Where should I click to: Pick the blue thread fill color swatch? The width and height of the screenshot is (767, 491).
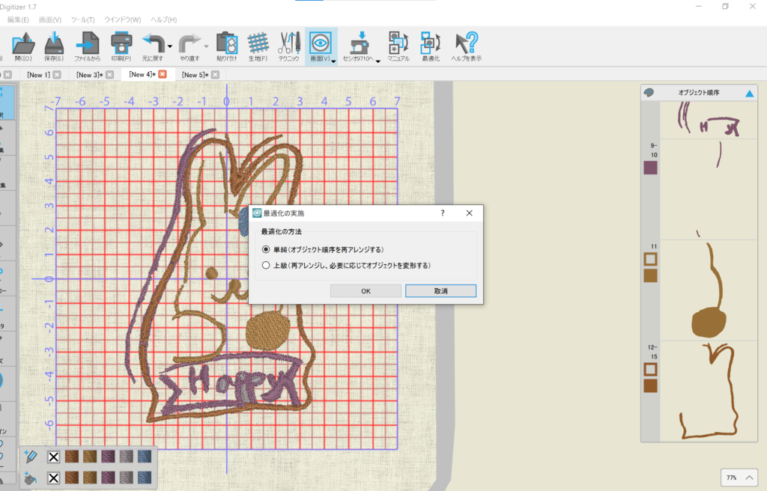(143, 477)
